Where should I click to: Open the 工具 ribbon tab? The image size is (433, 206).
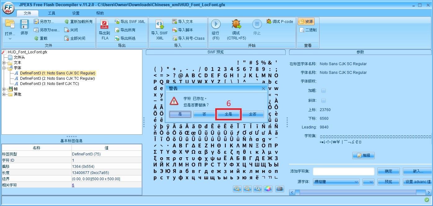pos(51,13)
